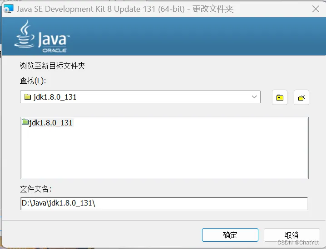Create a new folder icon
Viewport: 326px width, 249px height.
pyautogui.click(x=301, y=97)
